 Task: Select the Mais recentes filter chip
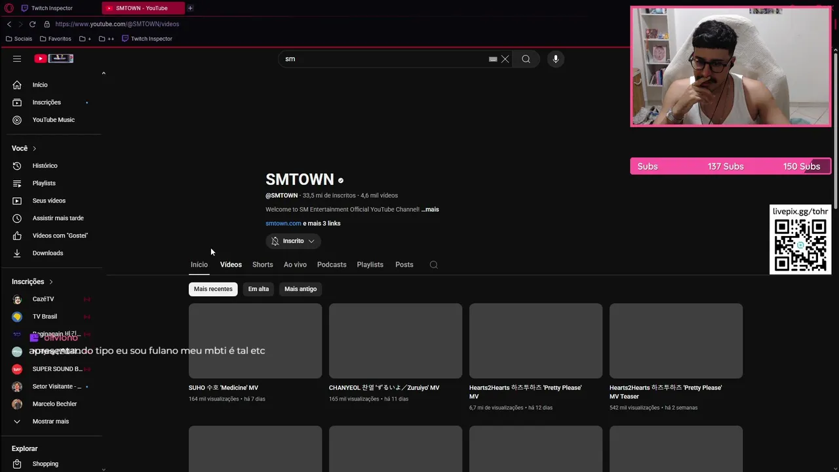coord(213,289)
